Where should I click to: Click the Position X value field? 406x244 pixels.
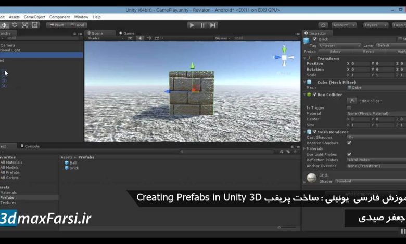(x=360, y=63)
